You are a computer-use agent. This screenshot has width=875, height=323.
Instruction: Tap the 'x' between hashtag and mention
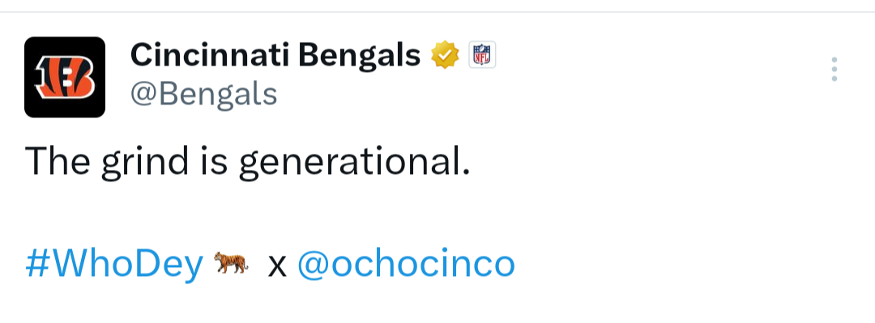277,266
